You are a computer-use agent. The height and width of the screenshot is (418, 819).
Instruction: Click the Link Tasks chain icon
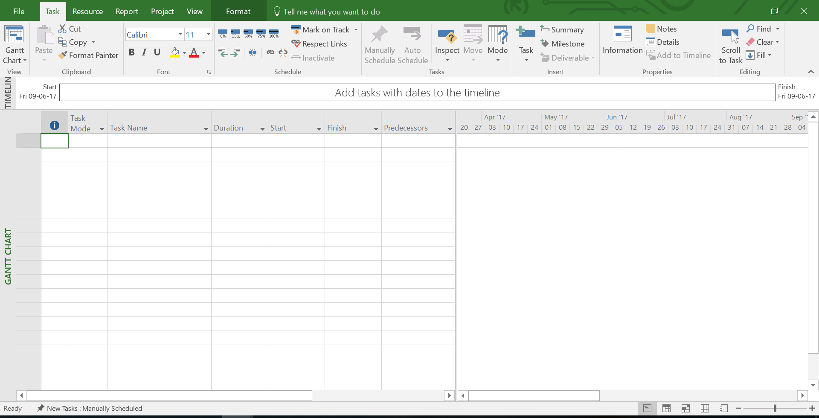[x=270, y=52]
